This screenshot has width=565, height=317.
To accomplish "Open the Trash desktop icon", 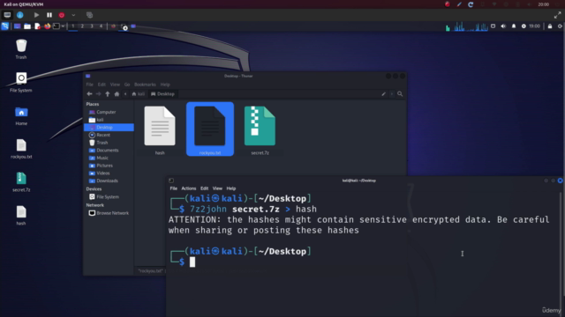I will (x=21, y=49).
